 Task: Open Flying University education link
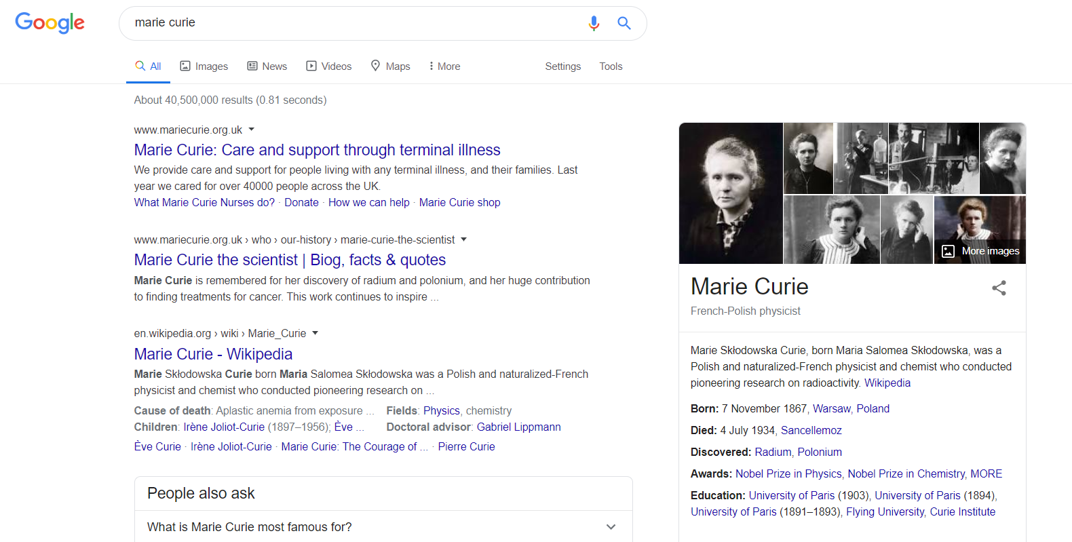coord(885,511)
